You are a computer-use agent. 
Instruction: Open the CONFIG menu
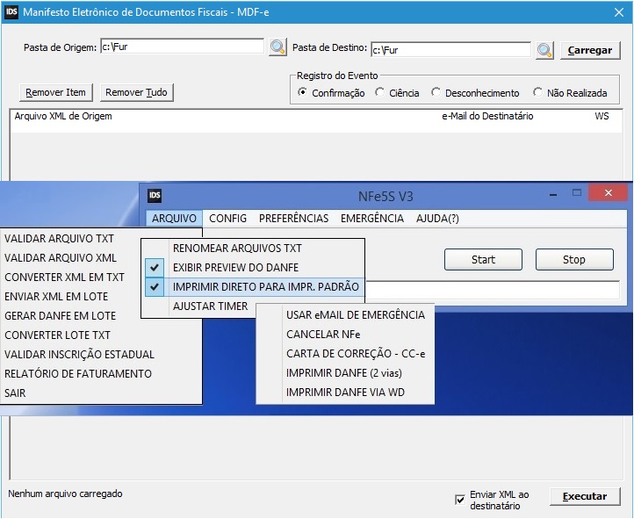coord(227,219)
